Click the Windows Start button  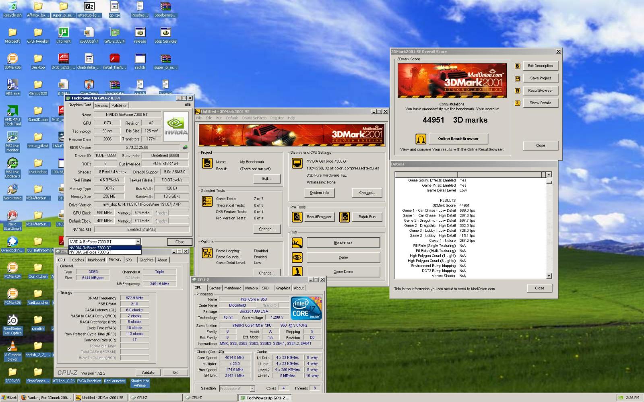pyautogui.click(x=9, y=398)
